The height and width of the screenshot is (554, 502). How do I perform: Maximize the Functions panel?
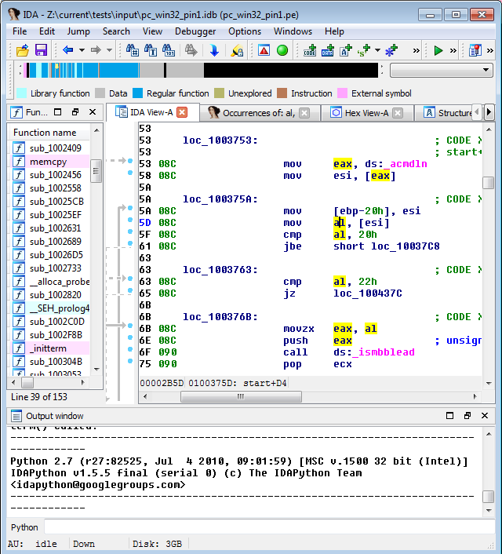click(x=57, y=112)
